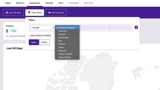Open the Settings tab
This screenshot has width=160, height=90.
49,3
